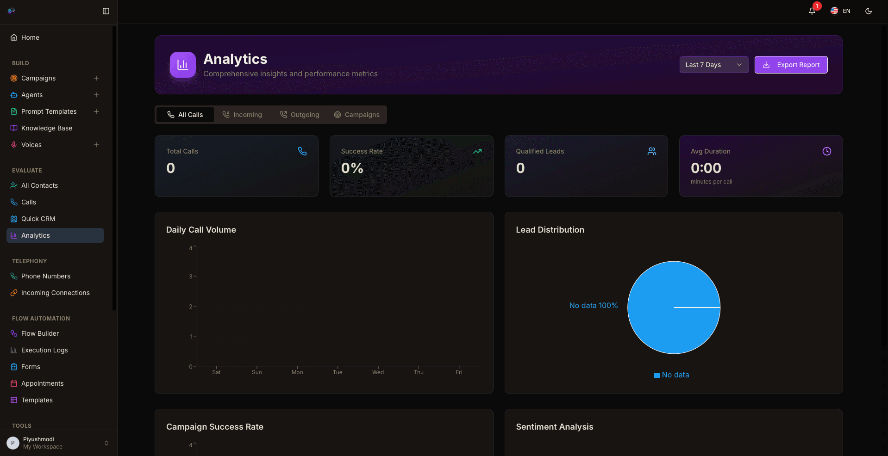Viewport: 888px width, 456px height.
Task: Click the notification bell with badge
Action: tap(812, 11)
